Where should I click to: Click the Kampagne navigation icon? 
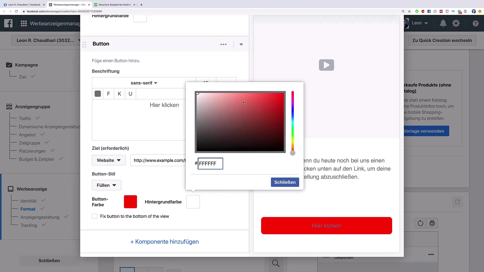click(x=9, y=65)
